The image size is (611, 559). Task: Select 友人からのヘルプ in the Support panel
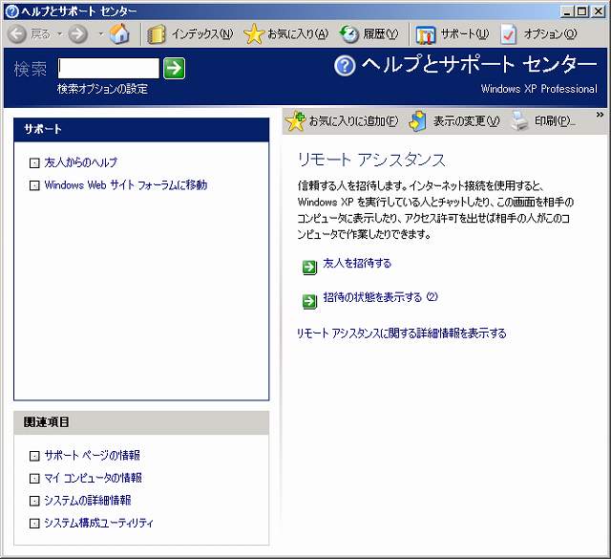tap(80, 162)
